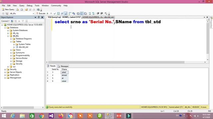Click the Cancel Executing Query stop icon
This screenshot has width=213, height=119.
point(51,14)
